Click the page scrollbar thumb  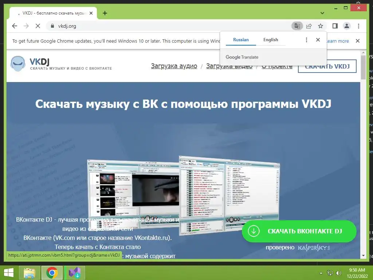click(x=363, y=67)
